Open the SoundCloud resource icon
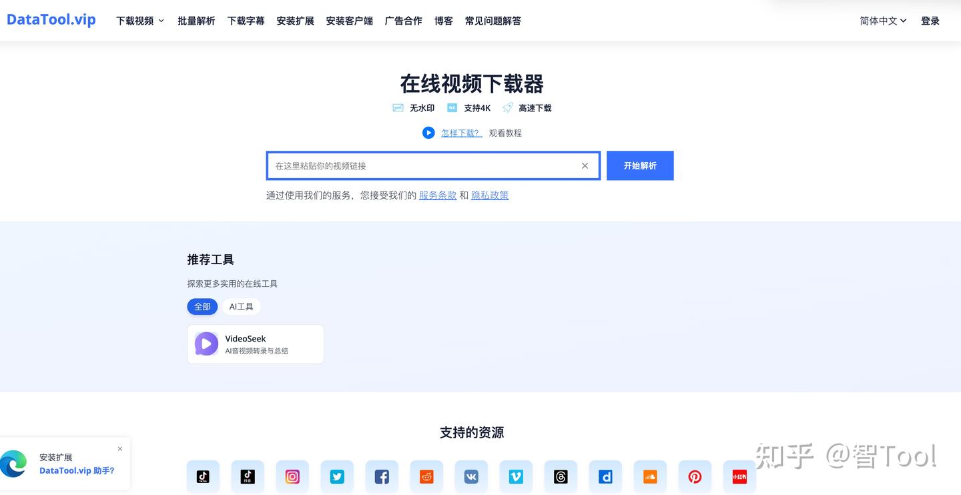This screenshot has width=961, height=495. pos(650,476)
